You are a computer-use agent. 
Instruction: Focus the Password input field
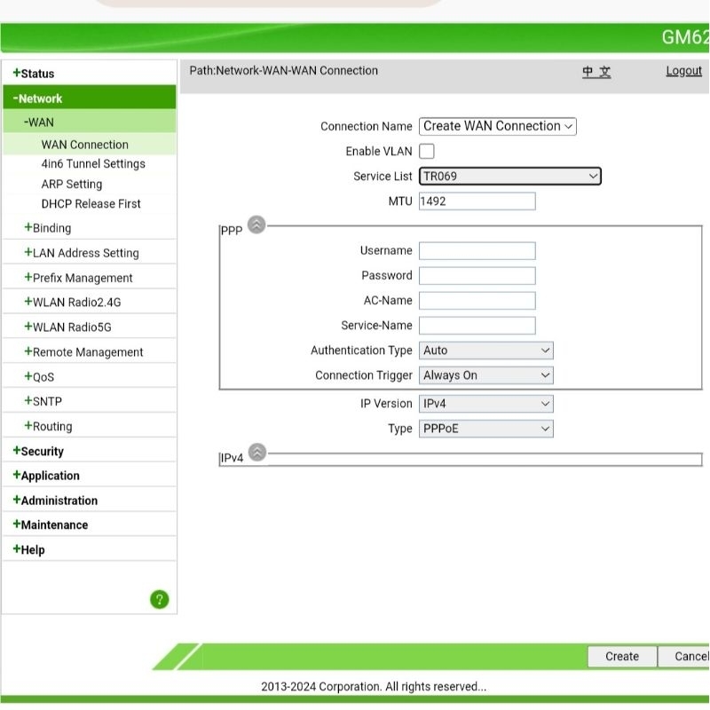pos(477,276)
